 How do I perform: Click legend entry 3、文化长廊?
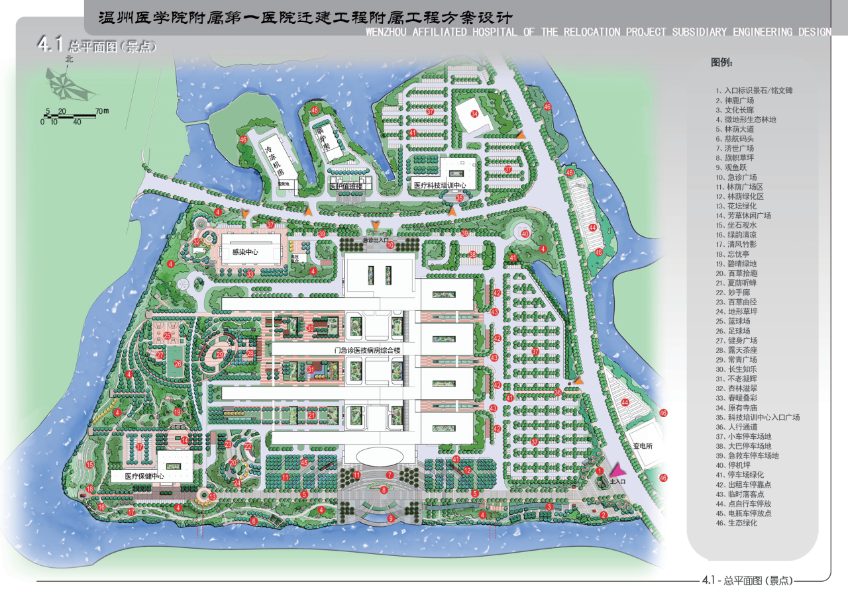[736, 110]
